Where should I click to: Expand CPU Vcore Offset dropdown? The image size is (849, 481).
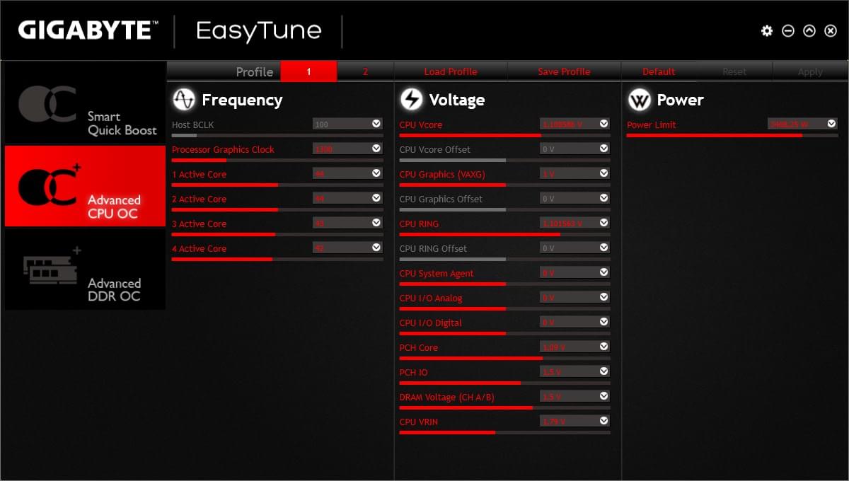tap(603, 149)
